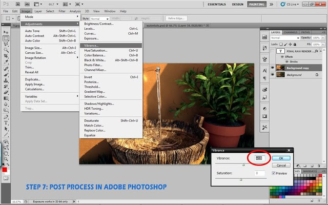Toggle Quick Mask mode icon
Screen dimensions: 328x205
(x=6, y=178)
